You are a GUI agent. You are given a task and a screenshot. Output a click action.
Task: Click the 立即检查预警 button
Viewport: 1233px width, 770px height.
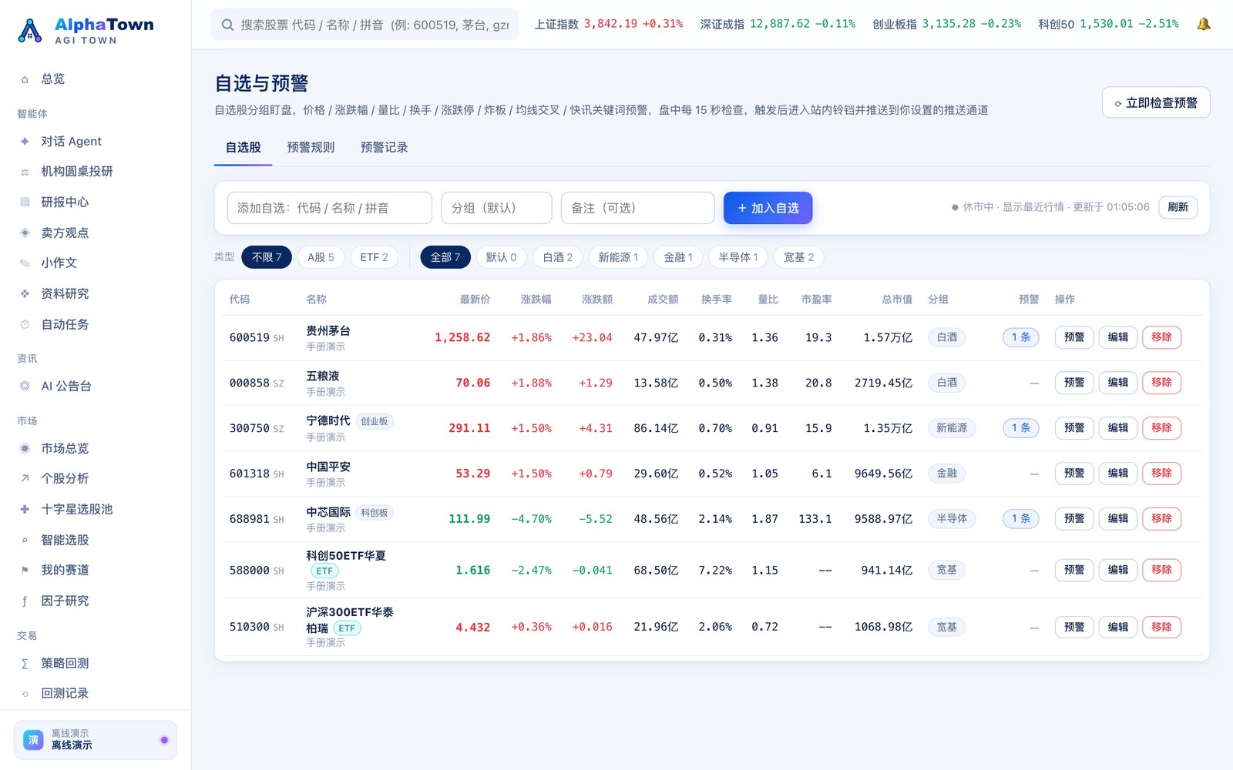pyautogui.click(x=1156, y=102)
